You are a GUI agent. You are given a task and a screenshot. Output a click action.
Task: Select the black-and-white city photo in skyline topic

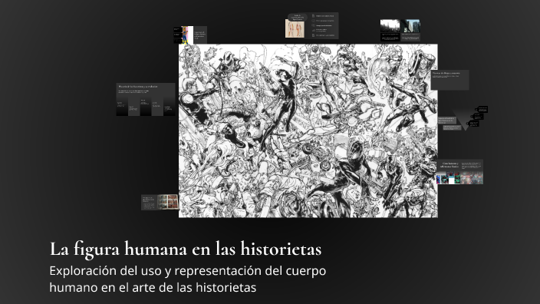pyautogui.click(x=390, y=26)
